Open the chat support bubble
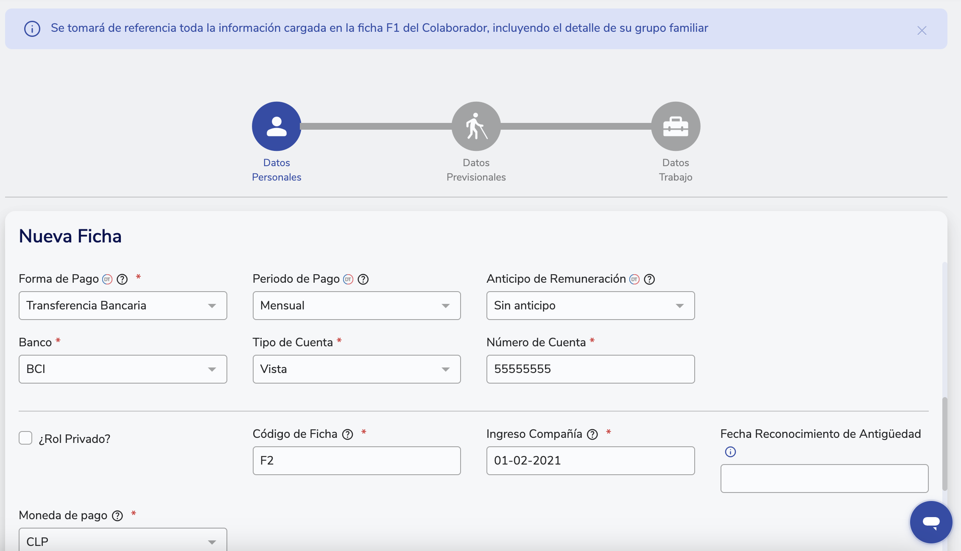The image size is (961, 551). pos(931,522)
